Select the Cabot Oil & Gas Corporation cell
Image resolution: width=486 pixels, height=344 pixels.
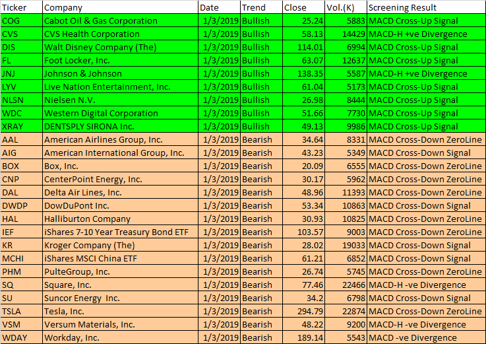point(120,20)
